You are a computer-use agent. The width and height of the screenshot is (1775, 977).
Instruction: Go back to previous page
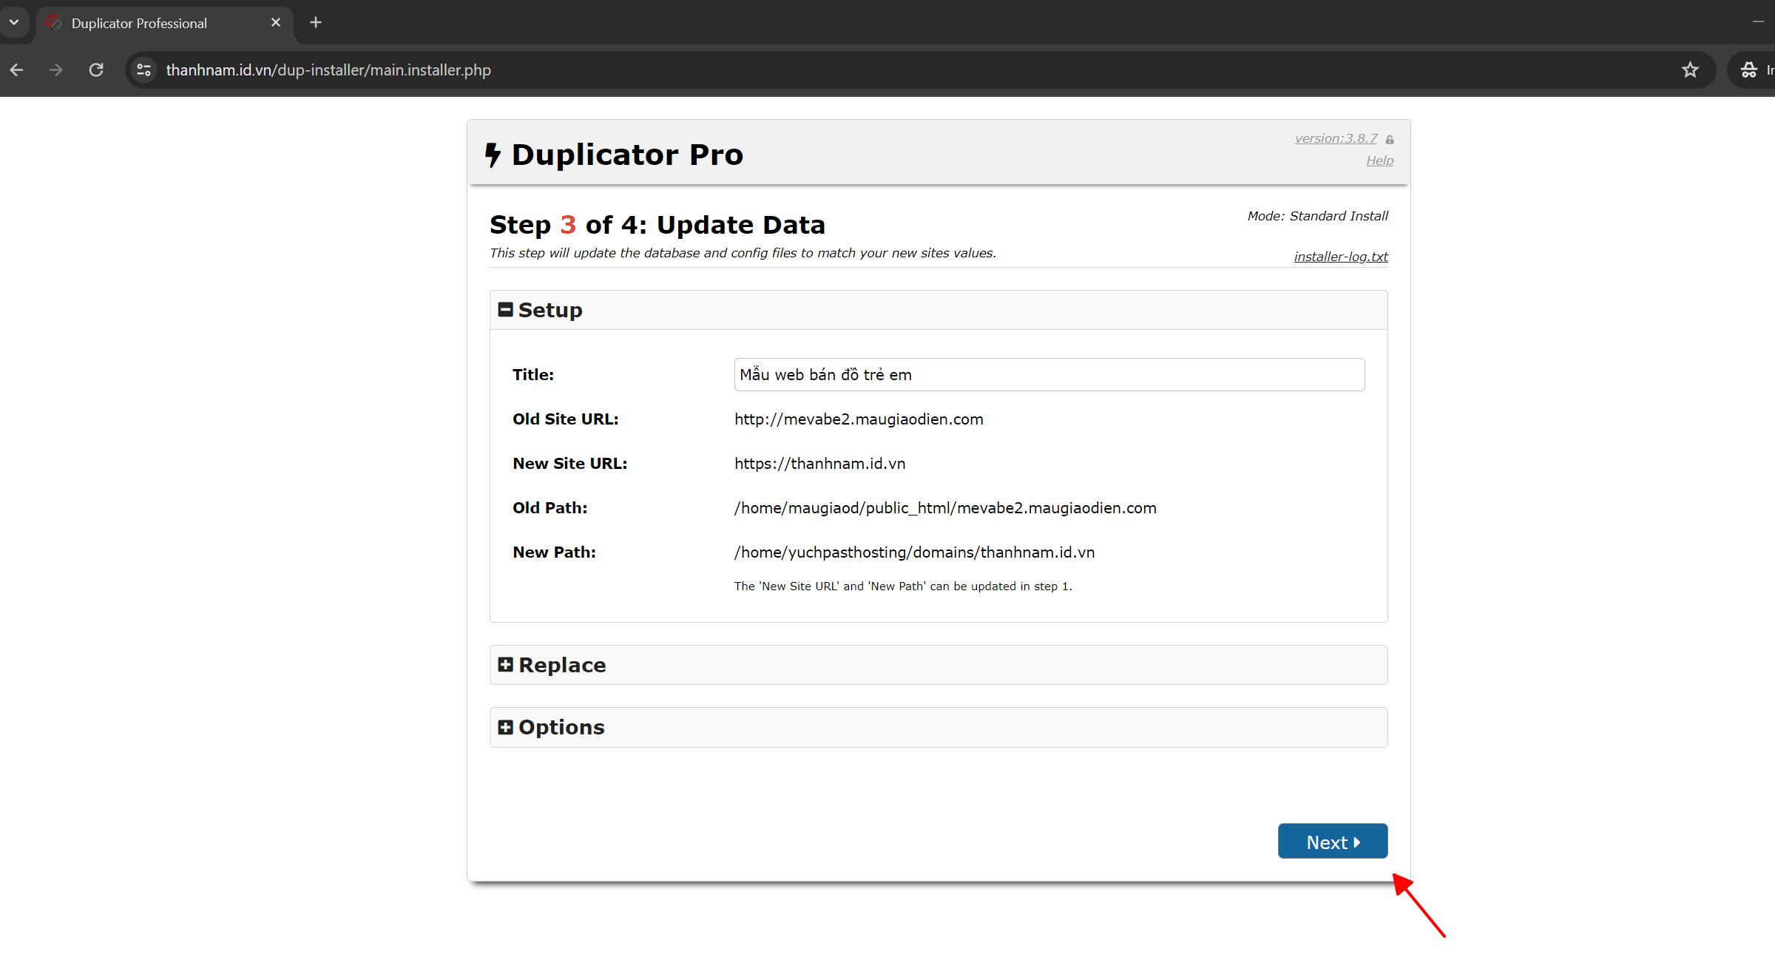tap(17, 70)
